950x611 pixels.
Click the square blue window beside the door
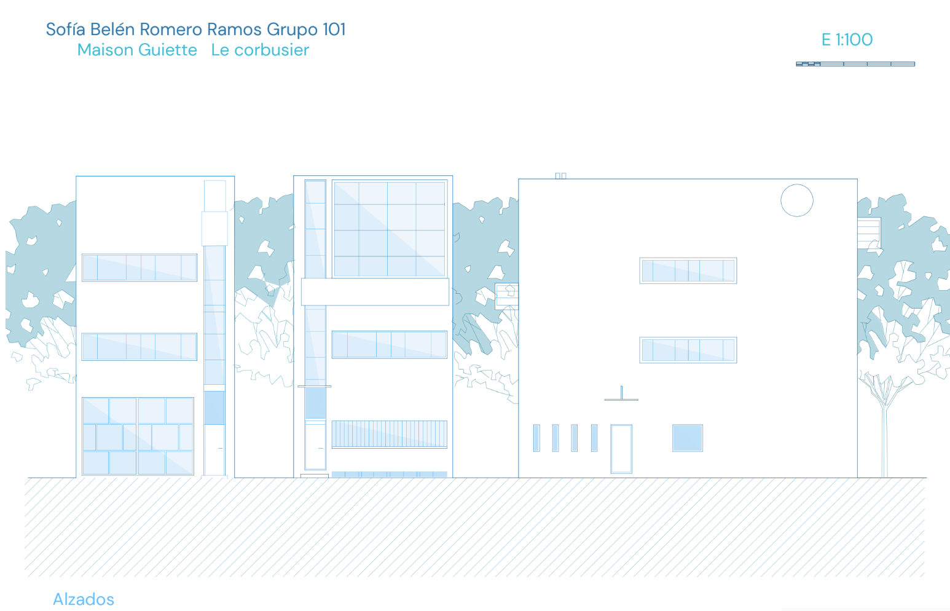pyautogui.click(x=688, y=438)
